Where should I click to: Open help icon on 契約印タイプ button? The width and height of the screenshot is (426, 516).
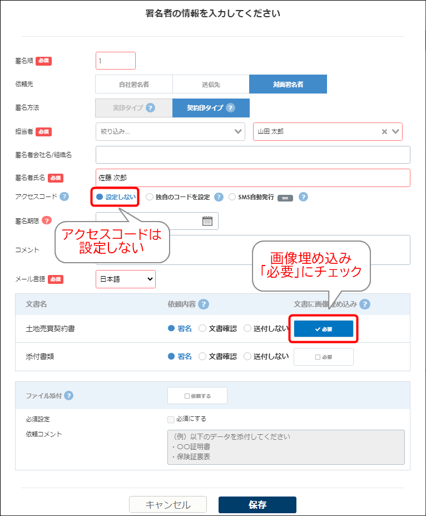coord(231,107)
